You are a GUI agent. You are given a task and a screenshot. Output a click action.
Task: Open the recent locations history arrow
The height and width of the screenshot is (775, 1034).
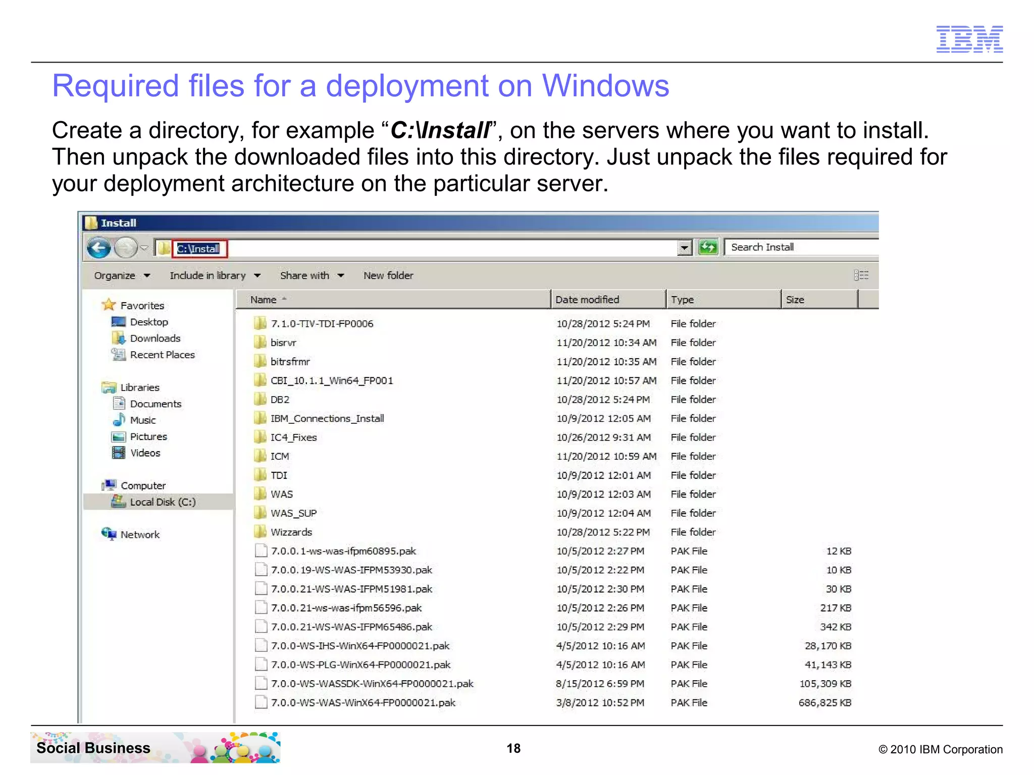coord(144,248)
